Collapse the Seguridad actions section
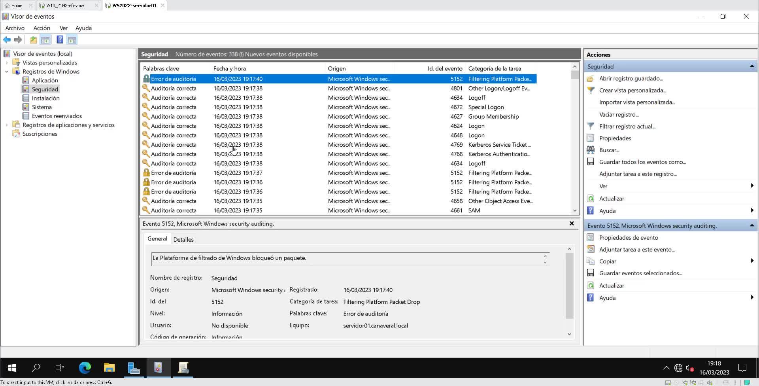 tap(751, 66)
